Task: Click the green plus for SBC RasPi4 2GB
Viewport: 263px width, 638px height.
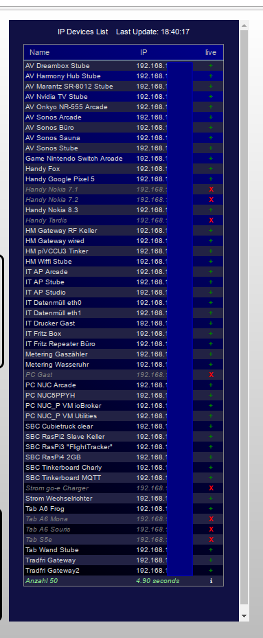Action: click(x=211, y=457)
